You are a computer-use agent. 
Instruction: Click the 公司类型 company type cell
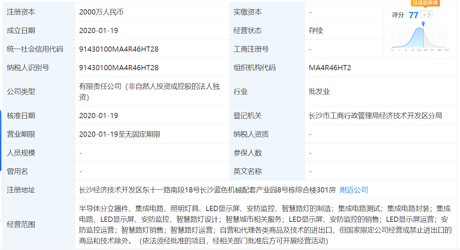click(x=149, y=91)
